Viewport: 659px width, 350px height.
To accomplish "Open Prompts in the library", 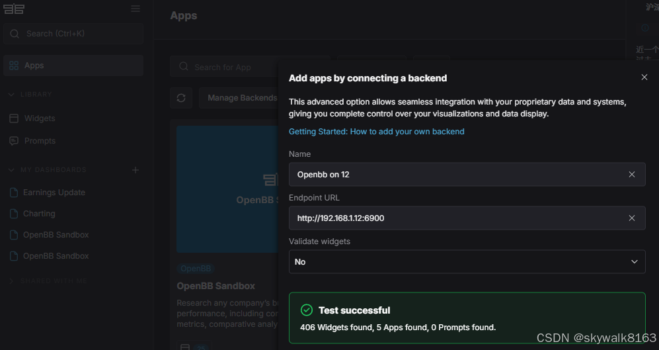I will point(40,141).
